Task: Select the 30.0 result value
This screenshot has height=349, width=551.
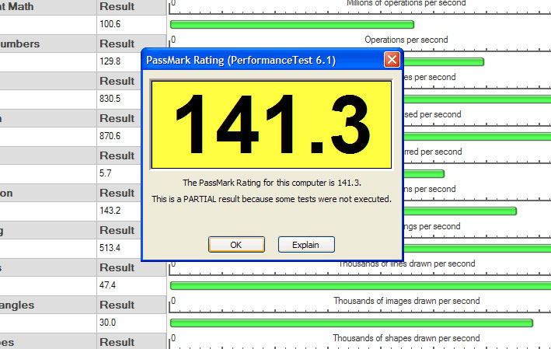Action: (x=107, y=323)
